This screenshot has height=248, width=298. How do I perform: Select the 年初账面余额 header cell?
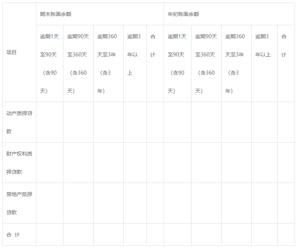[183, 14]
